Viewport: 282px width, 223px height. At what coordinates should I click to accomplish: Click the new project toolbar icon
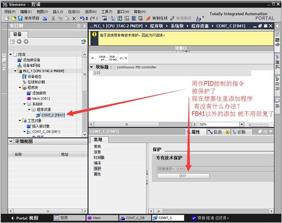(7, 18)
